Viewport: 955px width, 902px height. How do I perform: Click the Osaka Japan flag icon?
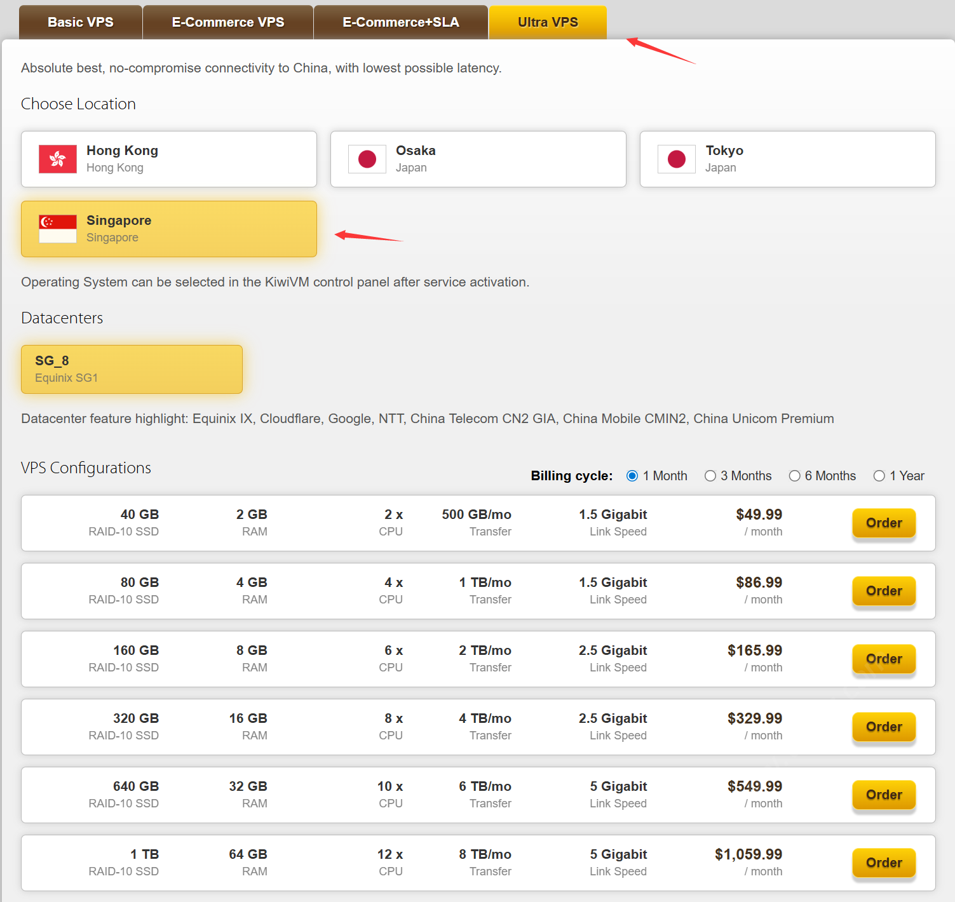coord(367,159)
